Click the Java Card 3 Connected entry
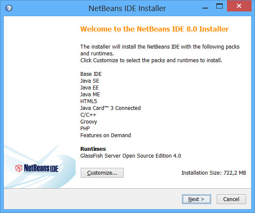 click(110, 108)
